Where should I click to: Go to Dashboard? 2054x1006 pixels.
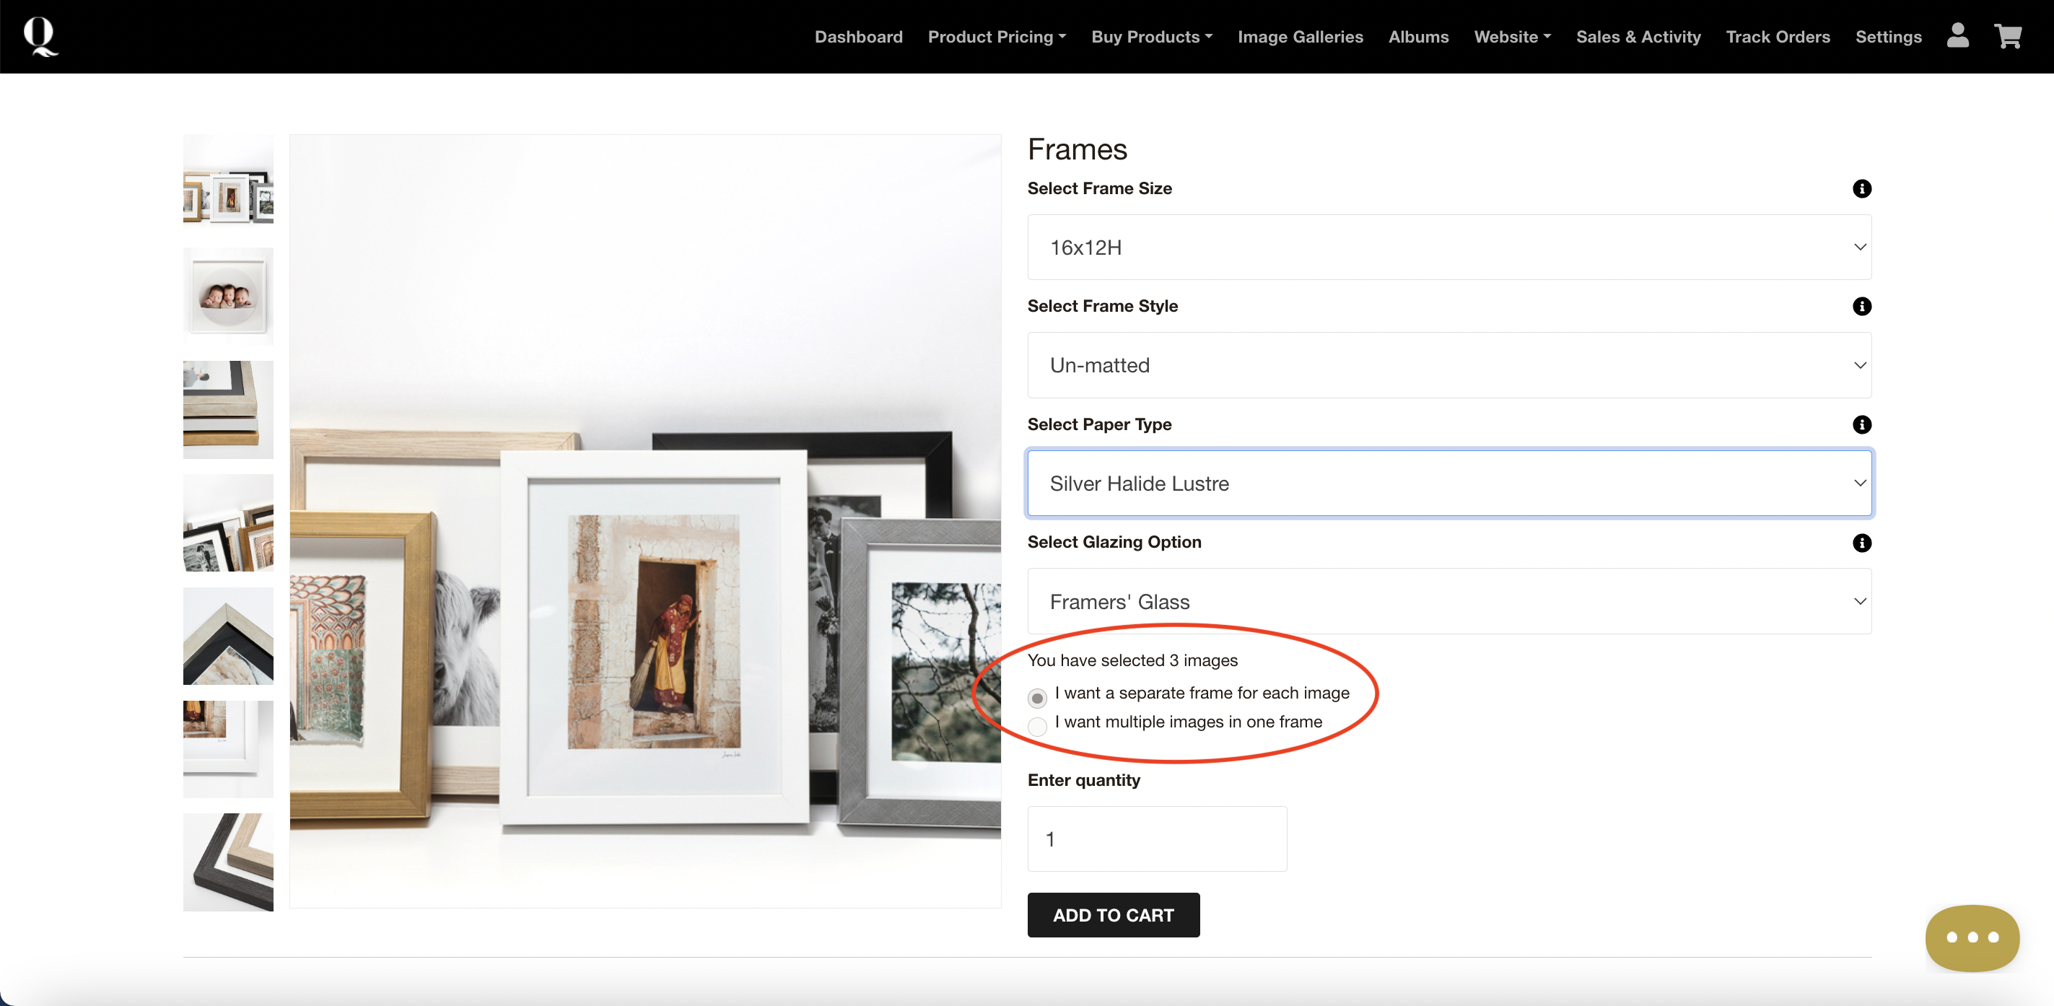(858, 37)
